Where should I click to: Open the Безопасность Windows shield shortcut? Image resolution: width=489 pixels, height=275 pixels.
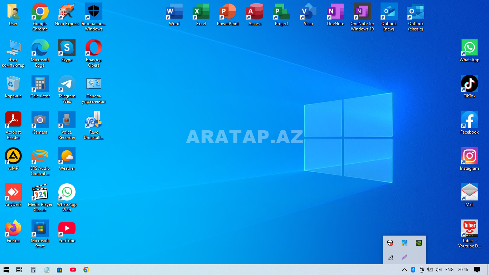(94, 17)
